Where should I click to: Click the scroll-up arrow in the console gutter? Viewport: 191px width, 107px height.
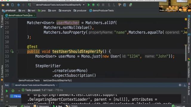click(x=184, y=97)
